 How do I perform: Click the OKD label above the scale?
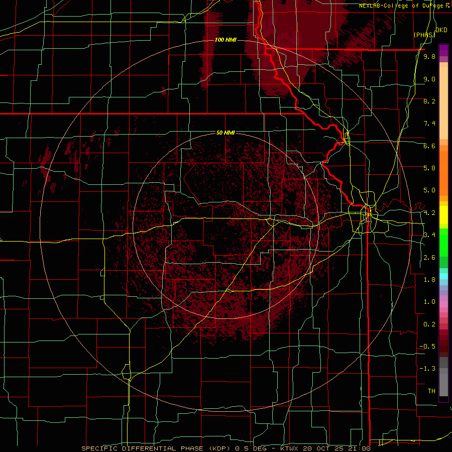[x=441, y=30]
